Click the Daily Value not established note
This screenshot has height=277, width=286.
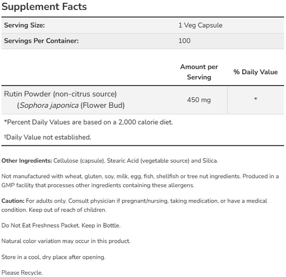48,137
